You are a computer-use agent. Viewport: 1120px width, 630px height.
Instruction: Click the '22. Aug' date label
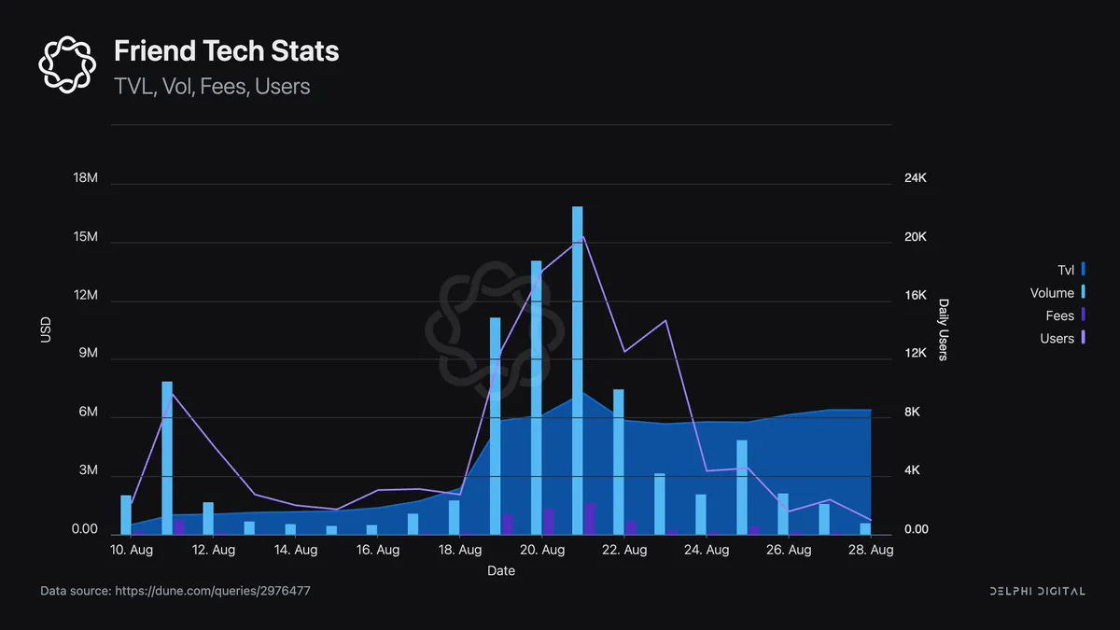point(624,550)
